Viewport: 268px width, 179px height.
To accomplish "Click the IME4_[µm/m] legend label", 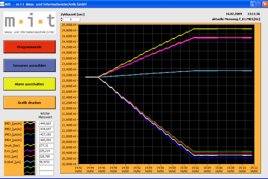I will tap(13, 140).
